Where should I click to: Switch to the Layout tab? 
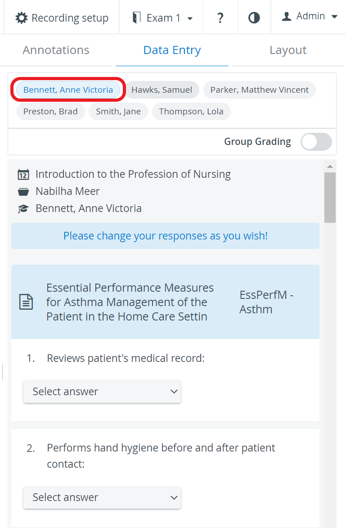point(288,50)
